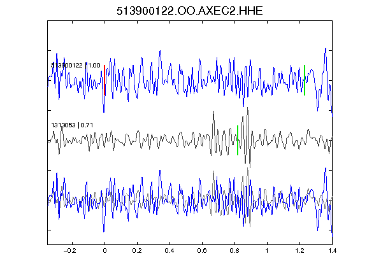
Task: Click the trace label 1313063 | 0.71
Action: click(x=72, y=125)
